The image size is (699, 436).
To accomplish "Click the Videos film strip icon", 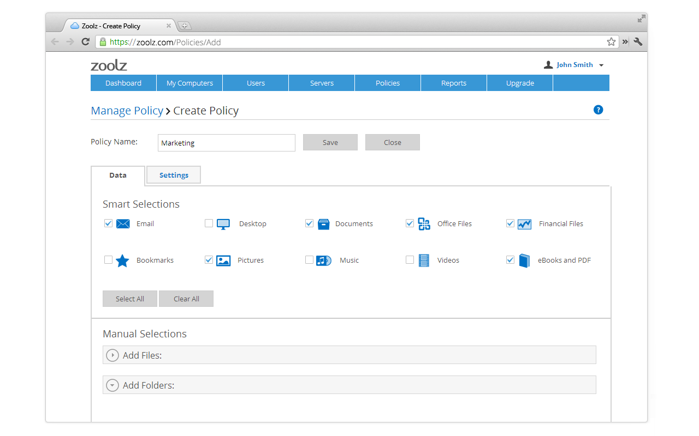I will click(x=424, y=261).
